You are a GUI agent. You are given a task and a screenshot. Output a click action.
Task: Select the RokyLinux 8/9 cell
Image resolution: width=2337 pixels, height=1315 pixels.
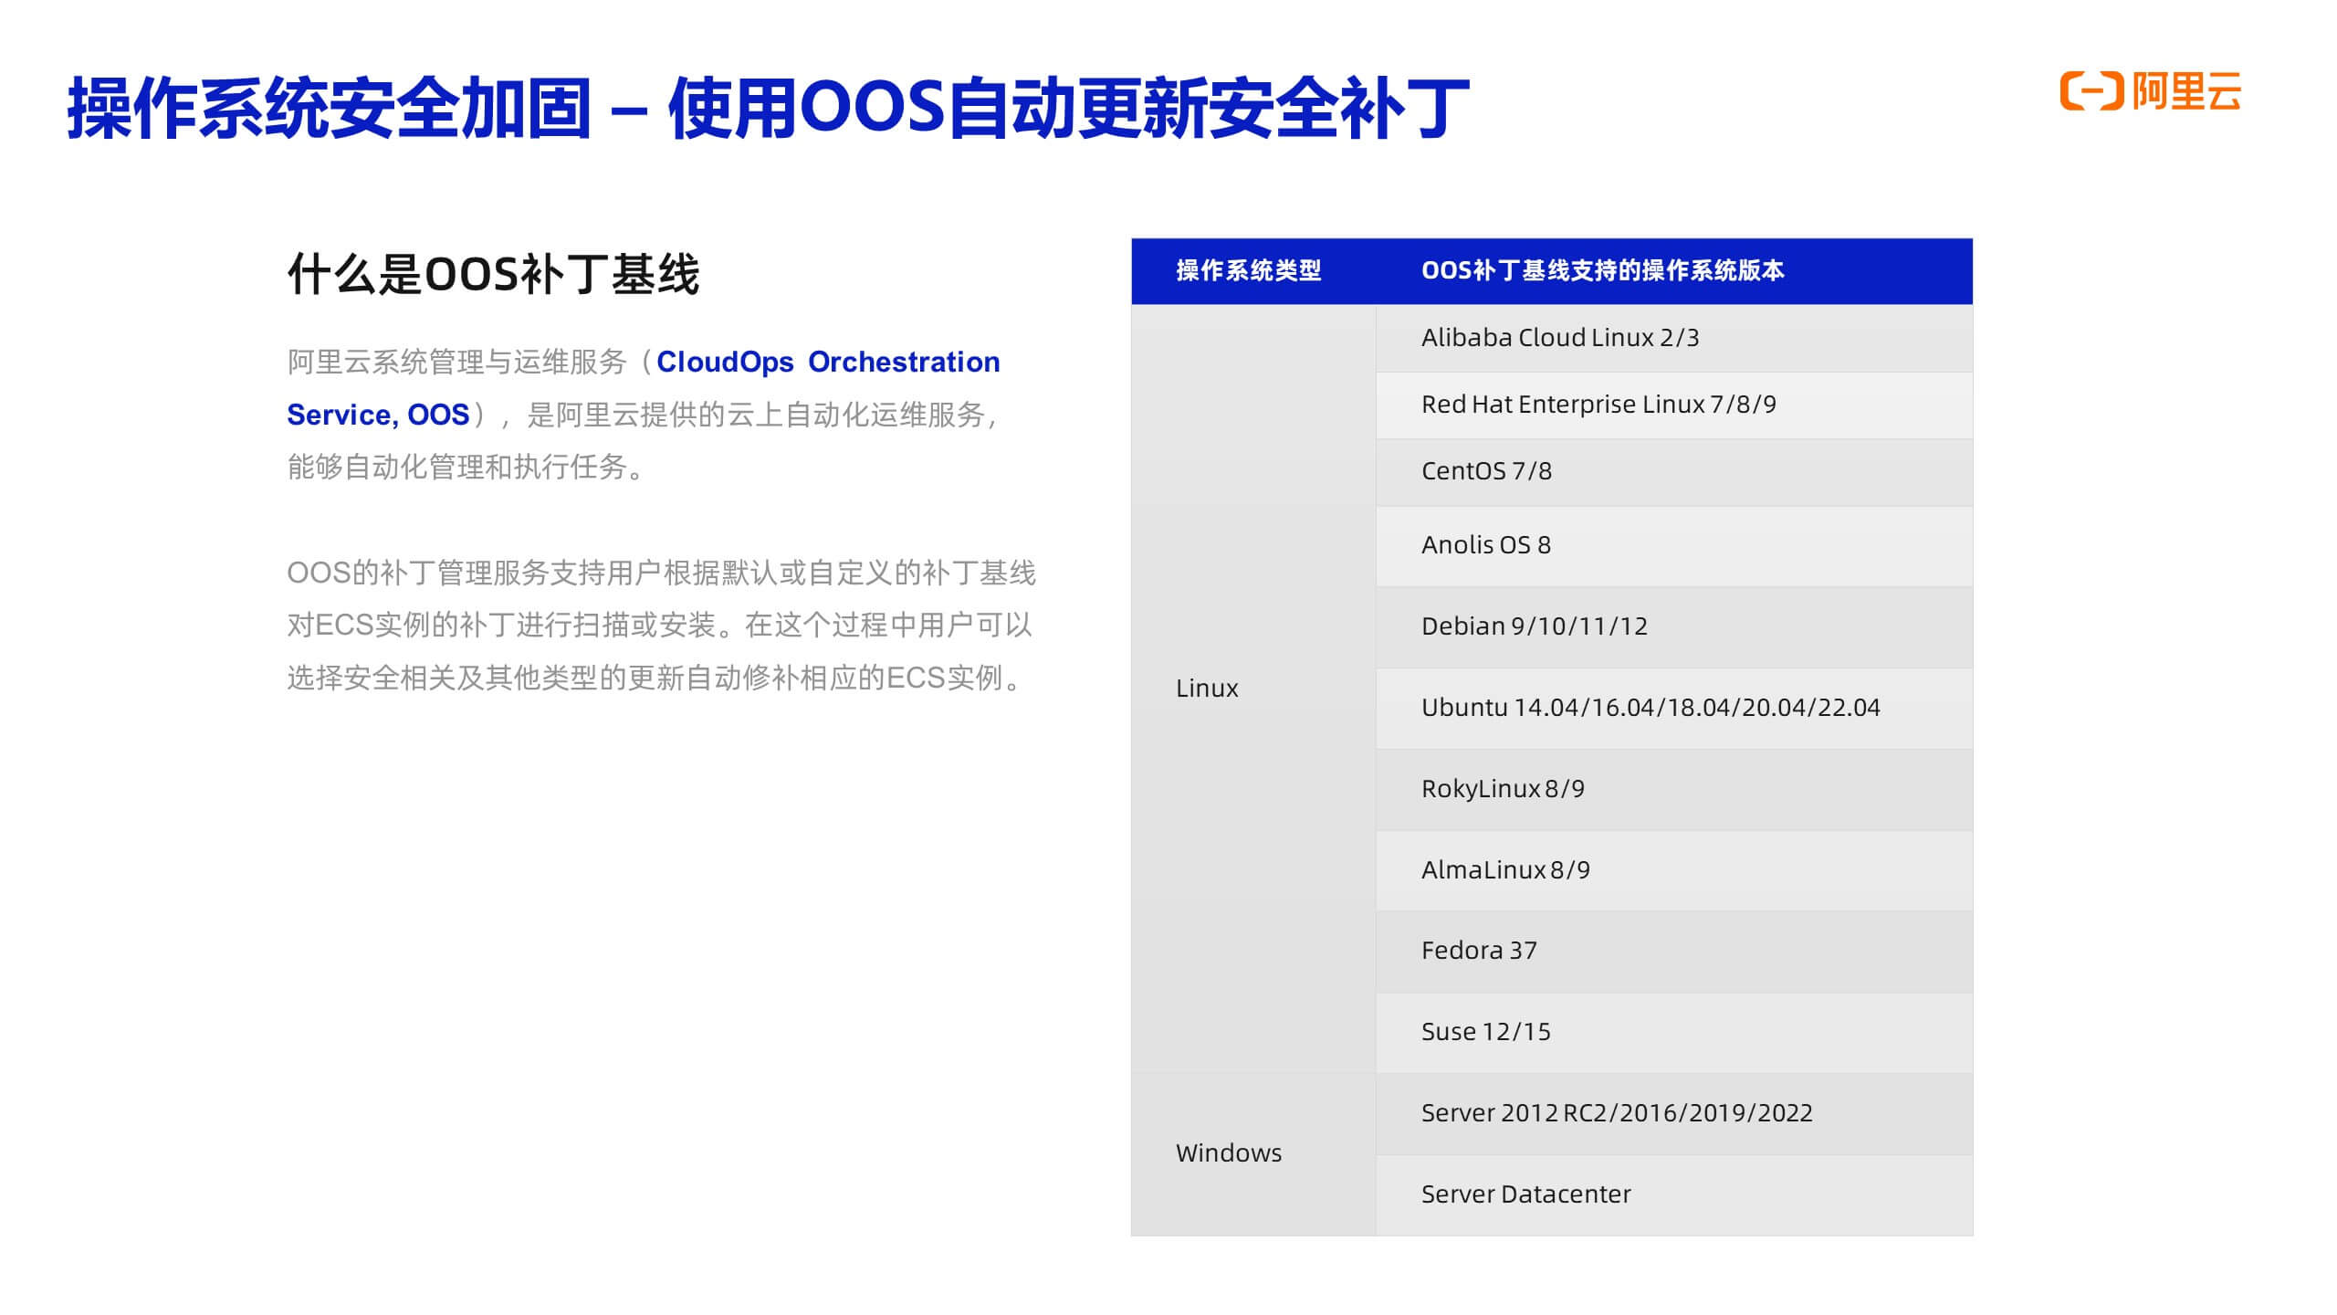[1674, 790]
